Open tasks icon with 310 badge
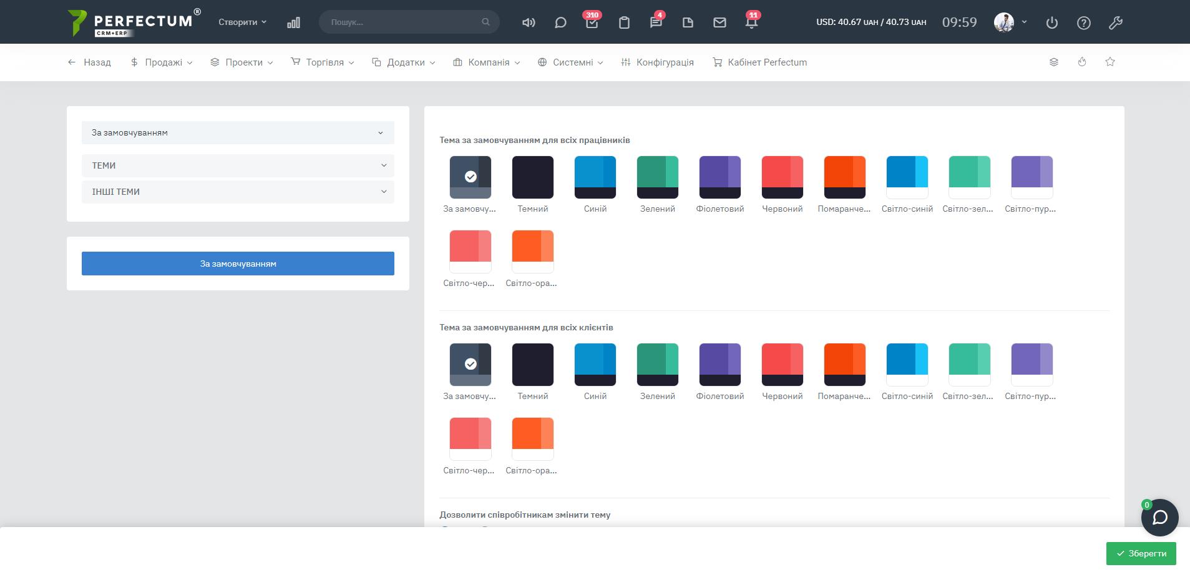The height and width of the screenshot is (577, 1190). 592,22
